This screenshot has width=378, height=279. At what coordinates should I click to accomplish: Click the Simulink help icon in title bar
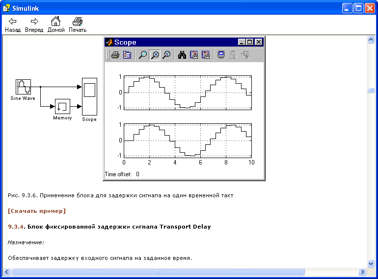click(x=6, y=8)
